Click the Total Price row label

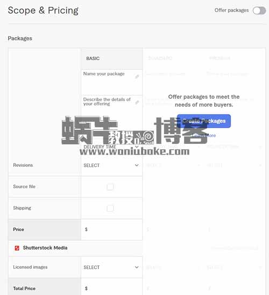pyautogui.click(x=24, y=289)
